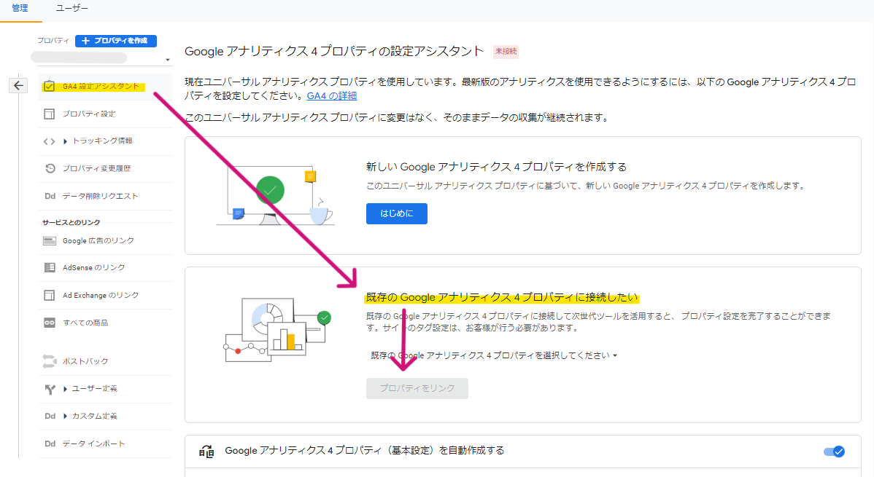Click the プロパティをリンク button

[x=417, y=388]
